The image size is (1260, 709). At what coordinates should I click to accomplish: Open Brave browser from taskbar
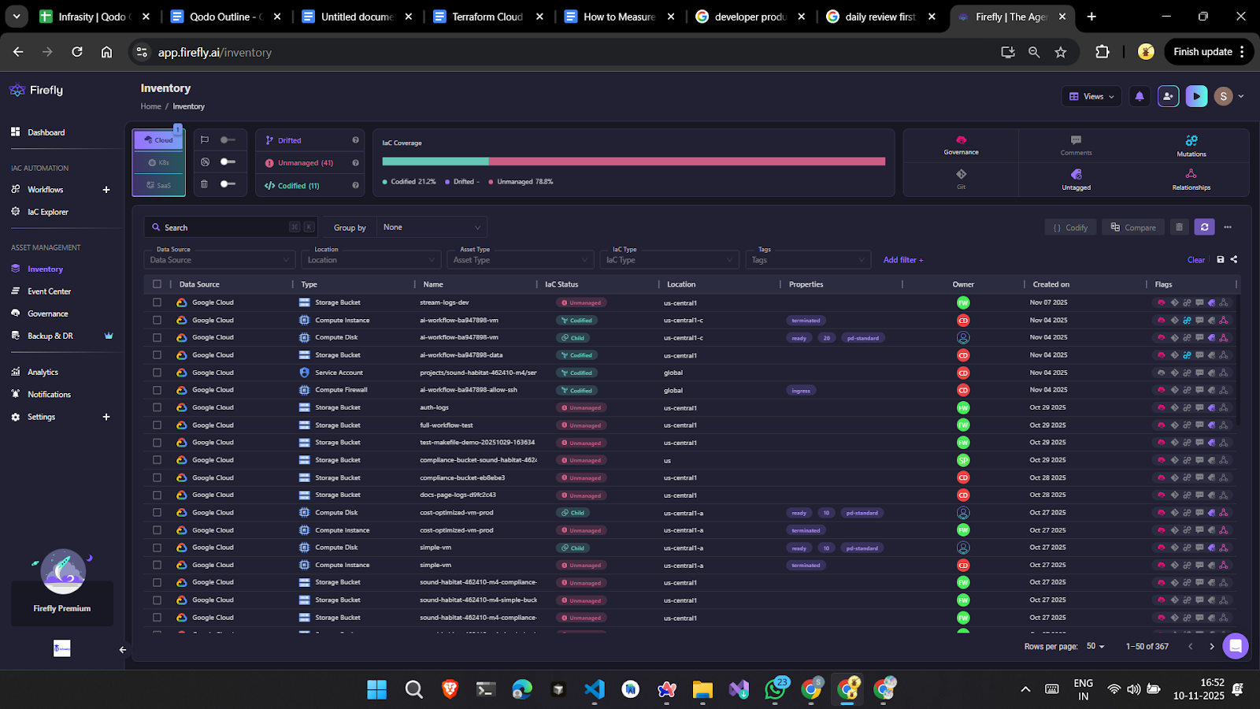tap(450, 689)
